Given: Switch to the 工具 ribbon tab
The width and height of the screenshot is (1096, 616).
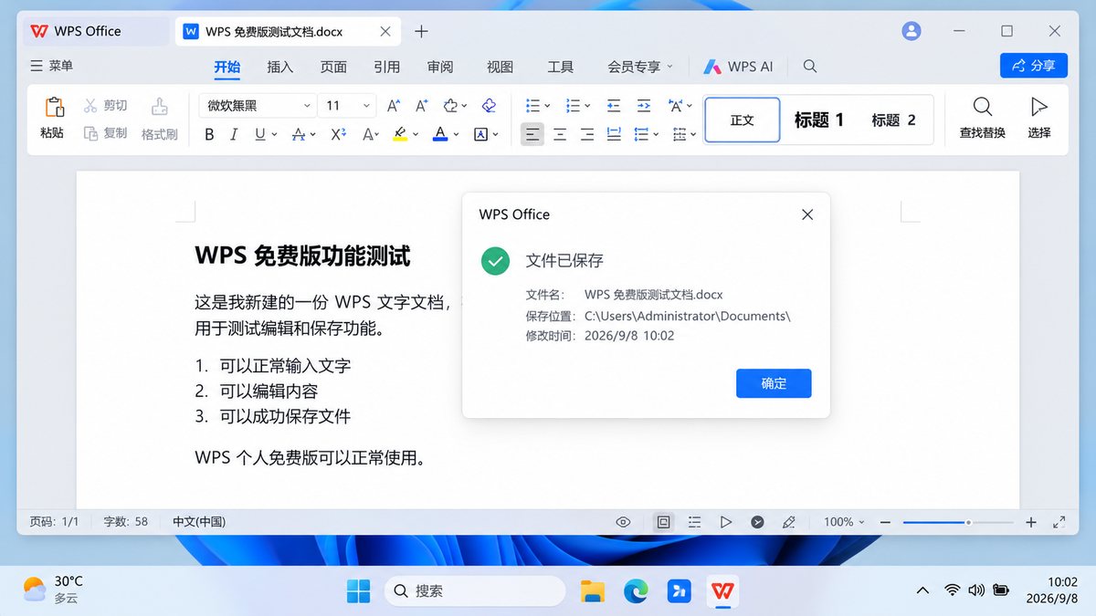Looking at the screenshot, I should [x=560, y=67].
